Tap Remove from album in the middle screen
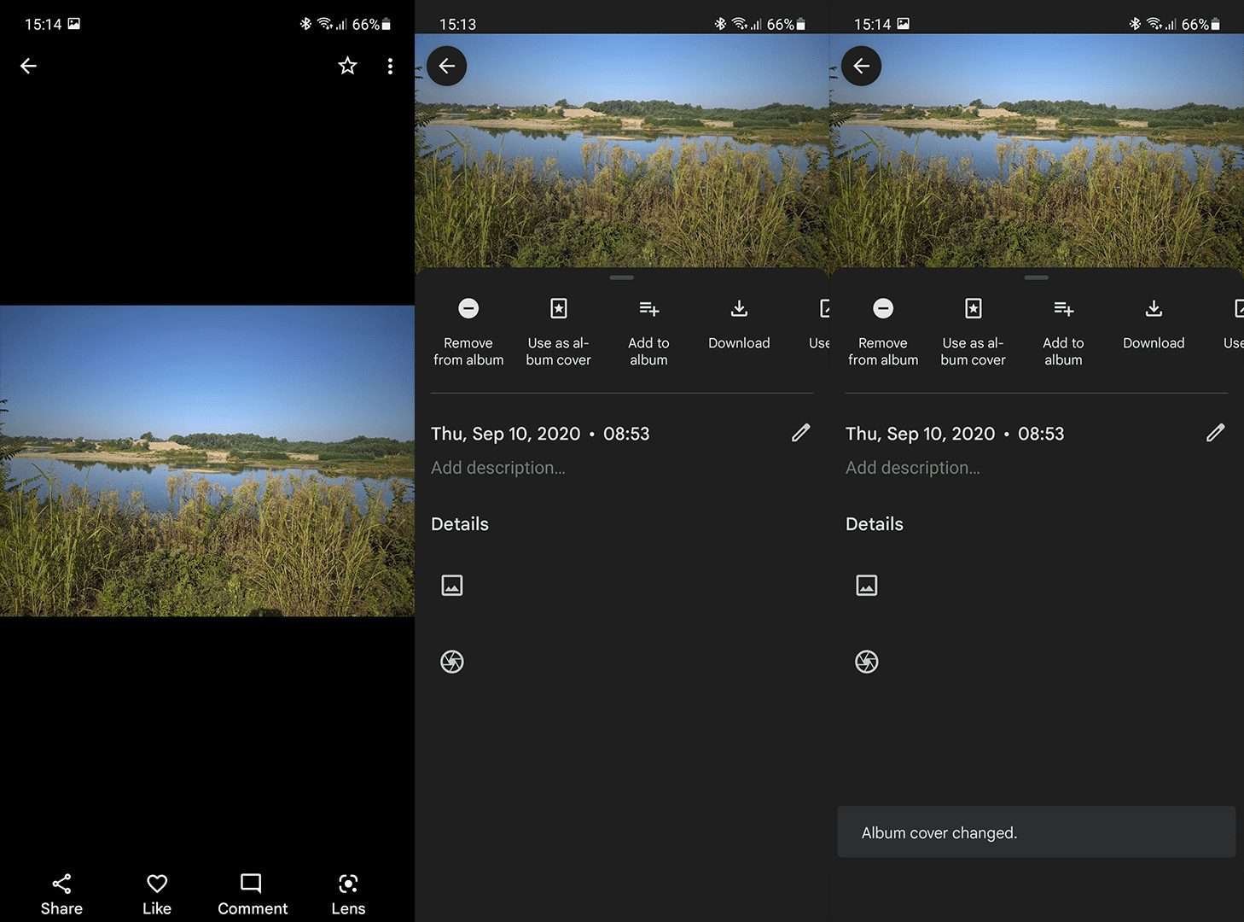The image size is (1244, 922). point(468,332)
